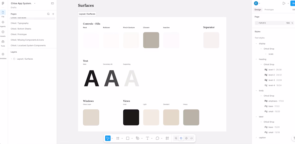Switch to the diamond mode icon in toolbar
295x144 pixels.
click(186, 138)
